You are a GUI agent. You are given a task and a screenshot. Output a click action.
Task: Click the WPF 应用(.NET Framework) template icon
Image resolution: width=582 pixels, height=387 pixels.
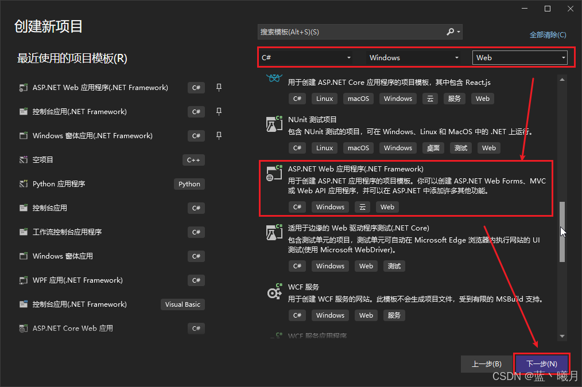(24, 280)
